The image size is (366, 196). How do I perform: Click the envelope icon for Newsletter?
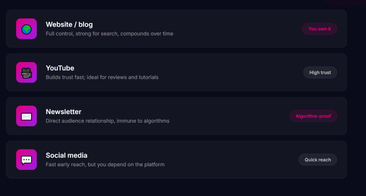click(x=26, y=116)
